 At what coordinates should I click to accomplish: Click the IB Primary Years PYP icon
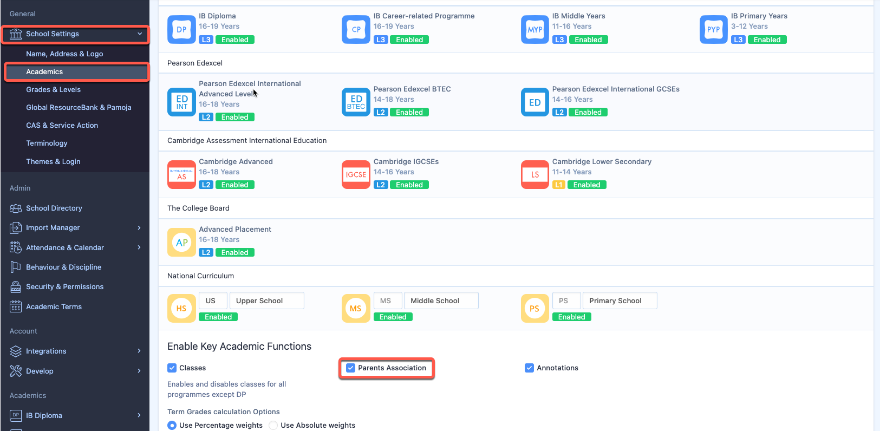pyautogui.click(x=714, y=30)
